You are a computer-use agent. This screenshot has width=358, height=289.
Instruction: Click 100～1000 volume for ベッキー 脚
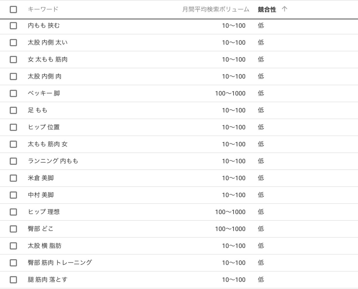click(x=230, y=93)
